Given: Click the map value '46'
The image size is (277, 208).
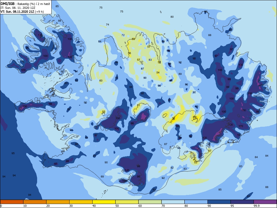Looking at the screenshot, I should (x=194, y=117).
